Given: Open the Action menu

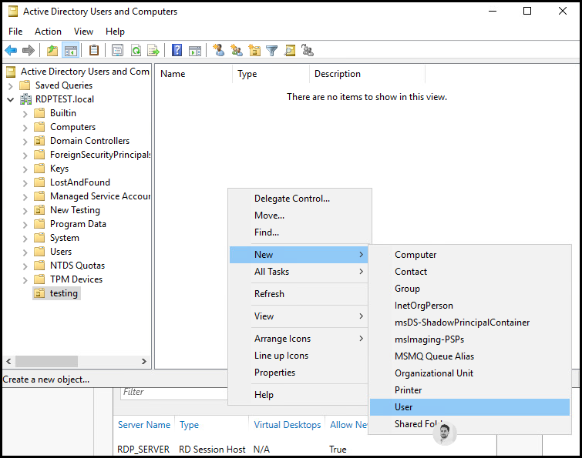Looking at the screenshot, I should 48,32.
